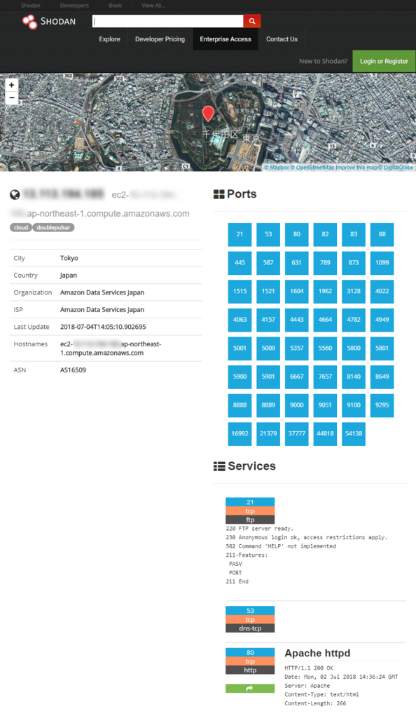The height and width of the screenshot is (718, 416).
Task: Click the 'Anonymous login ok' banner line
Action: tap(306, 538)
